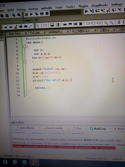
Task: Run program with green play icon
Action: pos(31,14)
